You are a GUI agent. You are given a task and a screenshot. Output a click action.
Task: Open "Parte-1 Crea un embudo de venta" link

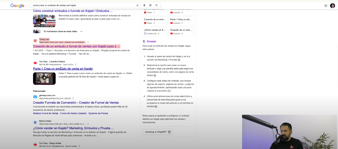(63, 68)
